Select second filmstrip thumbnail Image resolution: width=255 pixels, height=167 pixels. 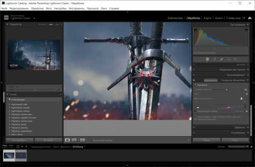pyautogui.click(x=21, y=155)
